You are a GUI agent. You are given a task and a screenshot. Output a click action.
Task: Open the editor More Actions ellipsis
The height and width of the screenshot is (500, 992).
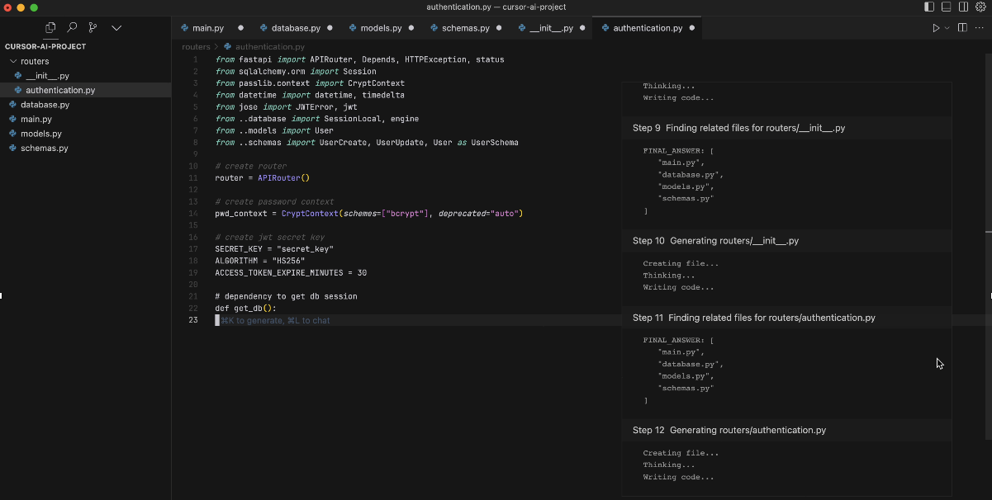pyautogui.click(x=980, y=28)
